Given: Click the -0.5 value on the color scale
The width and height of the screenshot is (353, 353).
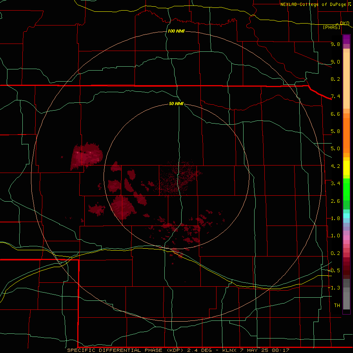Looking at the screenshot, I should click(x=334, y=270).
